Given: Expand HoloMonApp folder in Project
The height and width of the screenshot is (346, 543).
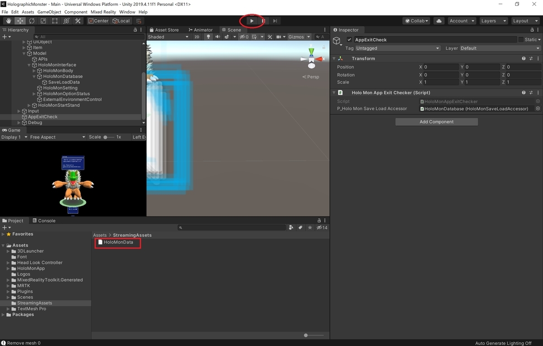Looking at the screenshot, I should [x=8, y=268].
